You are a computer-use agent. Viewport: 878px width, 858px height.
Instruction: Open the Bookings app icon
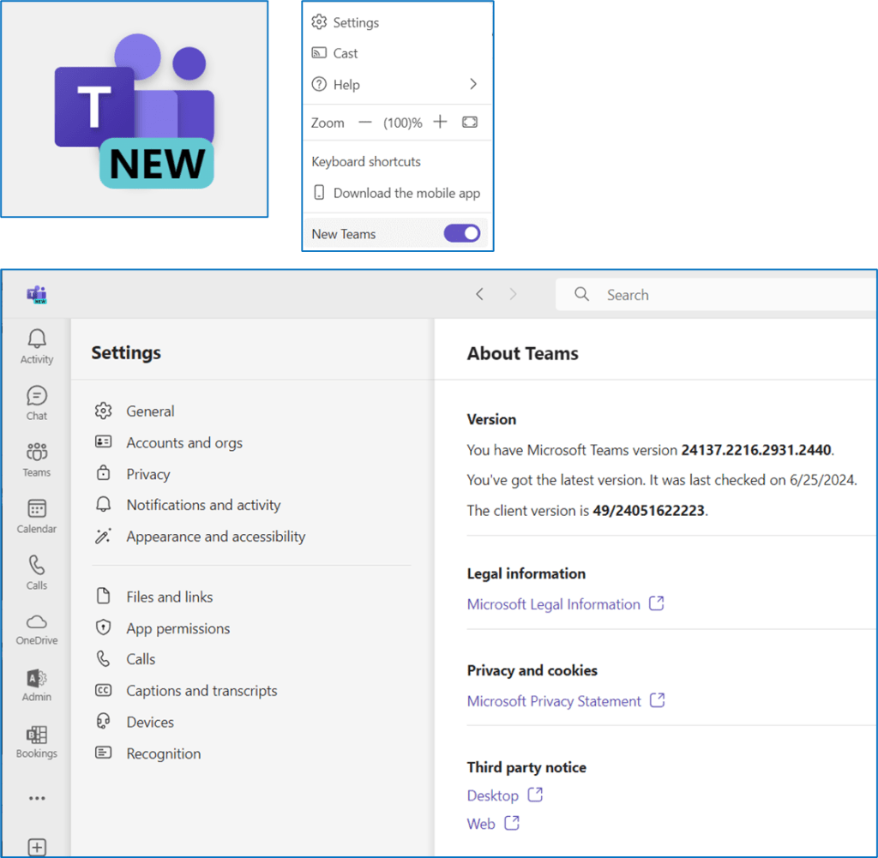coord(37,735)
